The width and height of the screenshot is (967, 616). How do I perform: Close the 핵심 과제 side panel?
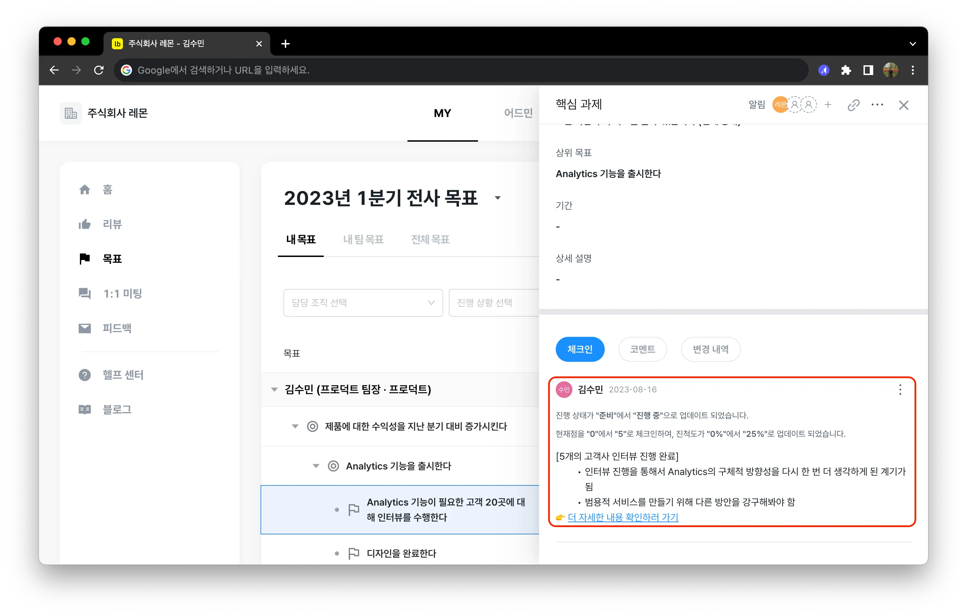pos(903,105)
